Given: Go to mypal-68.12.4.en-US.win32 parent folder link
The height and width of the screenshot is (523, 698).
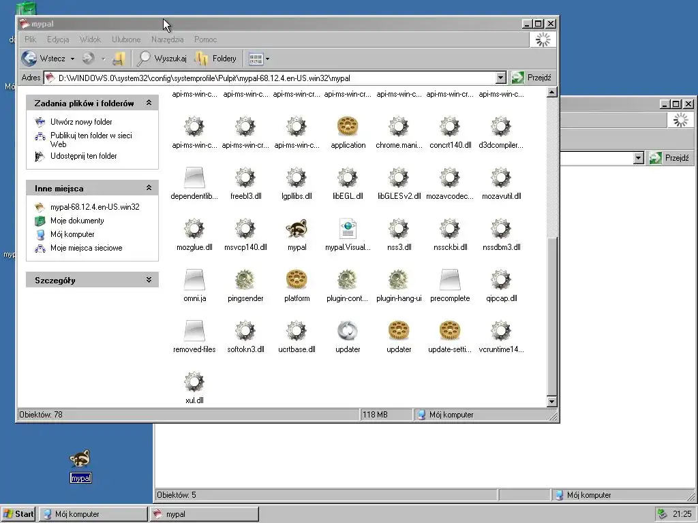Looking at the screenshot, I should 95,207.
